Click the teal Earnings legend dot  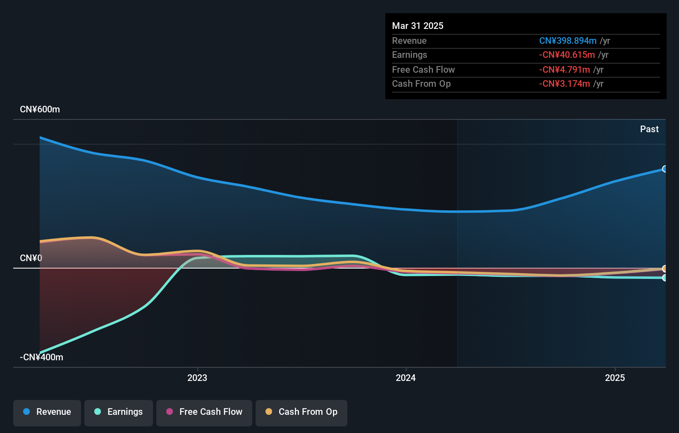click(x=98, y=412)
